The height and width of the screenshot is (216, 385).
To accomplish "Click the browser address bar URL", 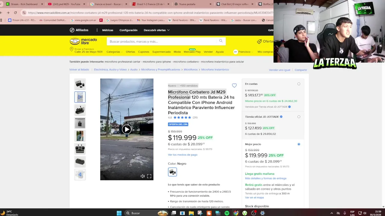I will tap(150, 13).
